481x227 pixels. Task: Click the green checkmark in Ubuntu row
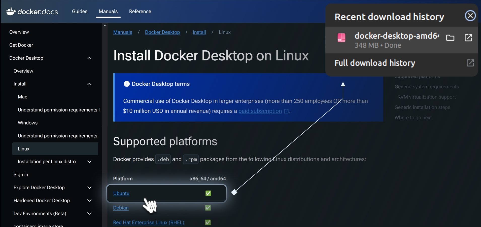pyautogui.click(x=208, y=193)
